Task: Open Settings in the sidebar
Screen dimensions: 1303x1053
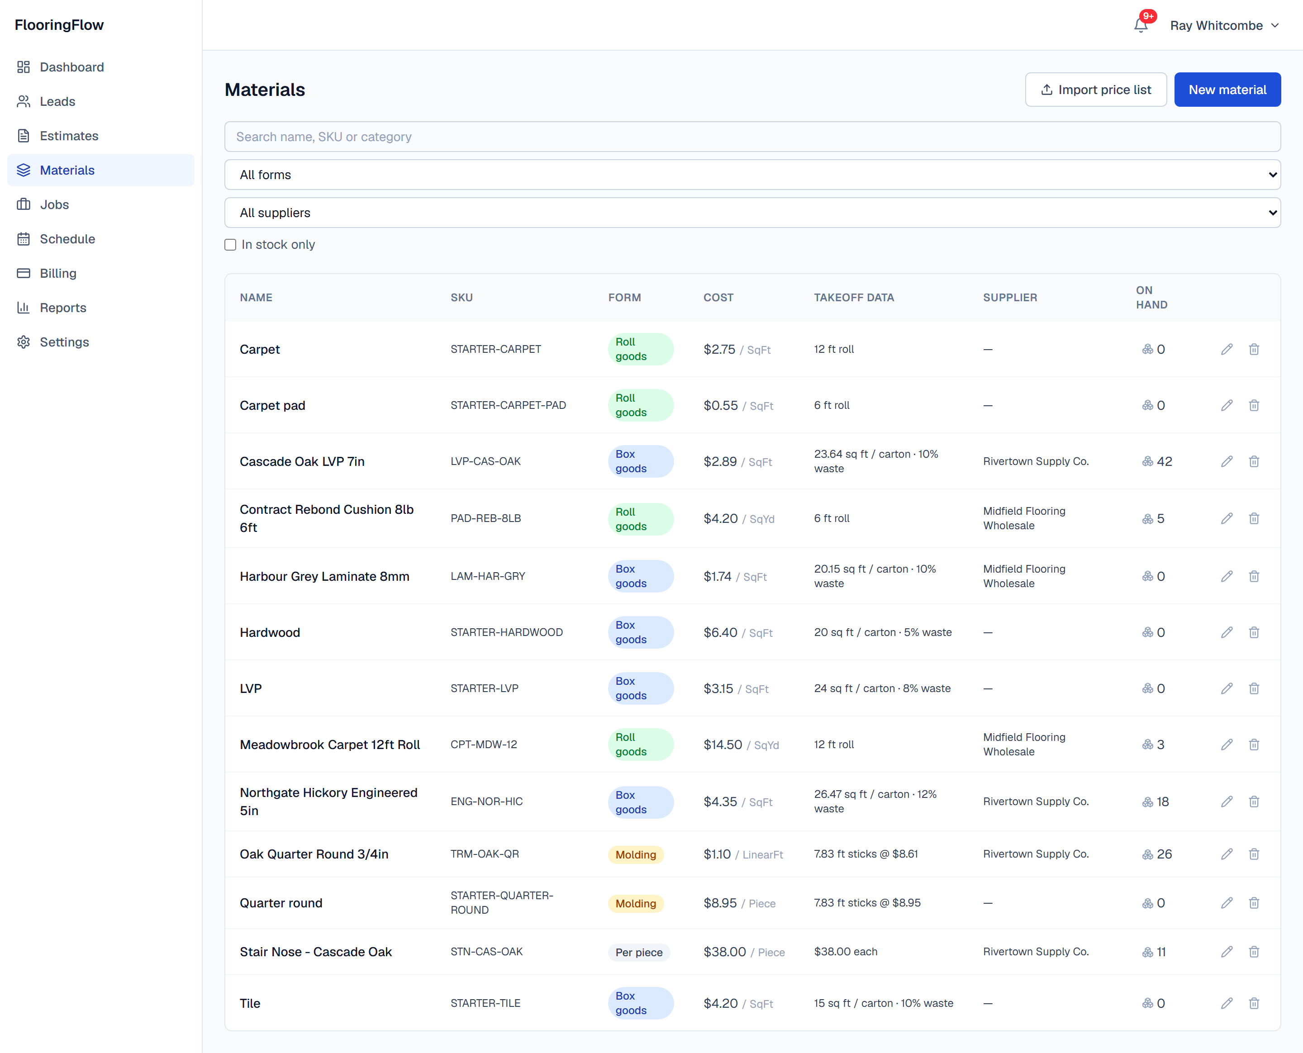Action: click(101, 342)
